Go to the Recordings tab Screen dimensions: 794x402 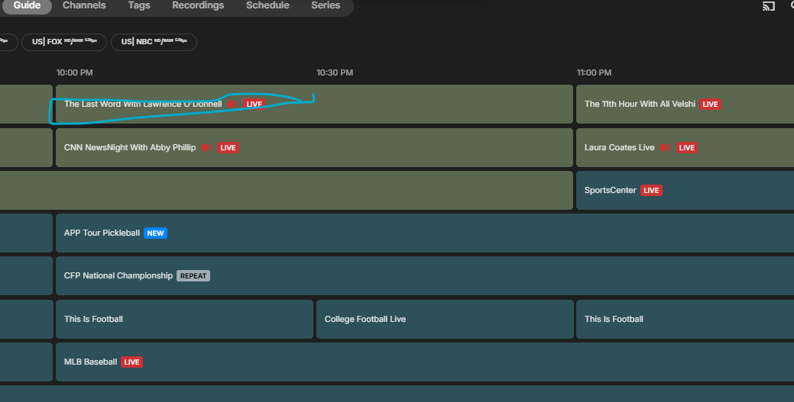tap(198, 5)
